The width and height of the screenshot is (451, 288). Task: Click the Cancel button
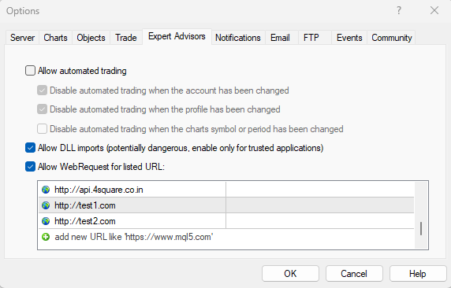(354, 273)
